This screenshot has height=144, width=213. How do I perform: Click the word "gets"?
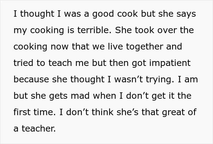(x=58, y=96)
